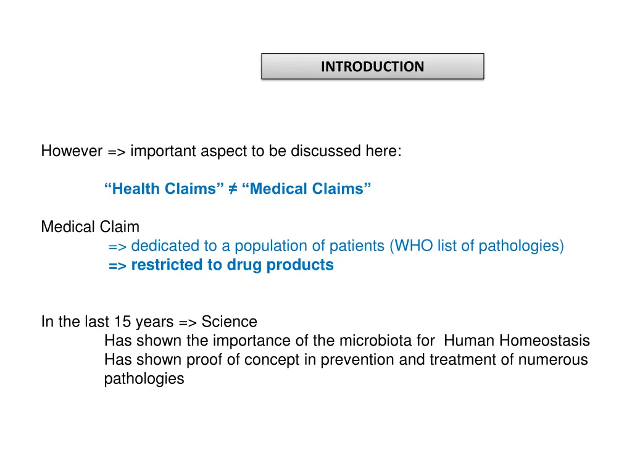The image size is (632, 474).
Task: Click the "In the last 15 years" phrase
Action: click(x=107, y=322)
